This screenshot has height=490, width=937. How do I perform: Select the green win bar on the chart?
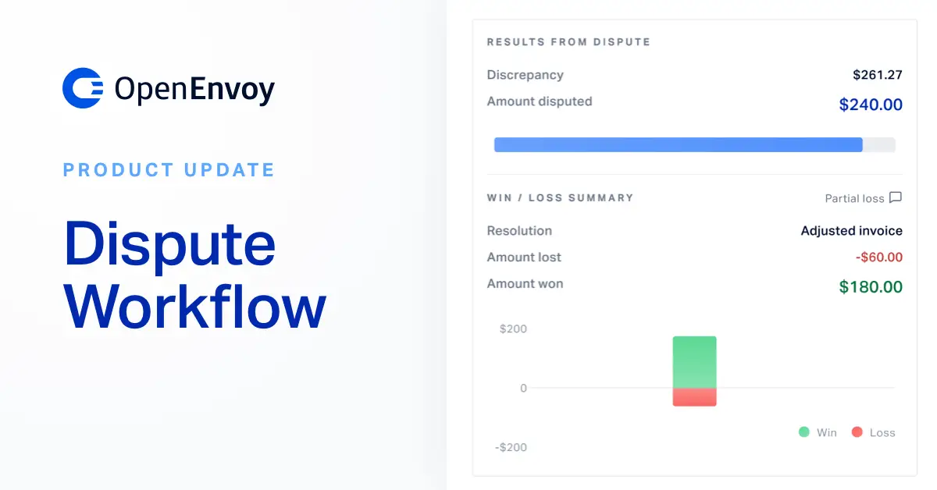tap(694, 360)
